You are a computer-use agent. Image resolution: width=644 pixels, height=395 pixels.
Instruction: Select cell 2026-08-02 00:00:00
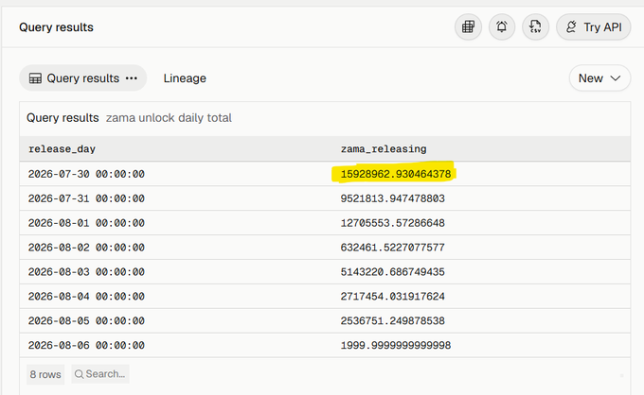(x=86, y=248)
